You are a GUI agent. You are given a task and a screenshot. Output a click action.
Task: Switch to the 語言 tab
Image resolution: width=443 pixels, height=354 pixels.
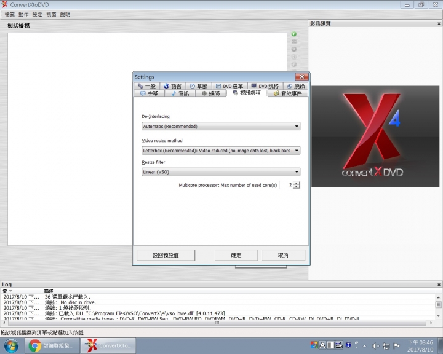(172, 86)
